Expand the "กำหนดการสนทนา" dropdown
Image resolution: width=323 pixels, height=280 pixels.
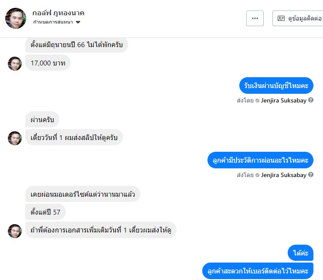click(57, 22)
